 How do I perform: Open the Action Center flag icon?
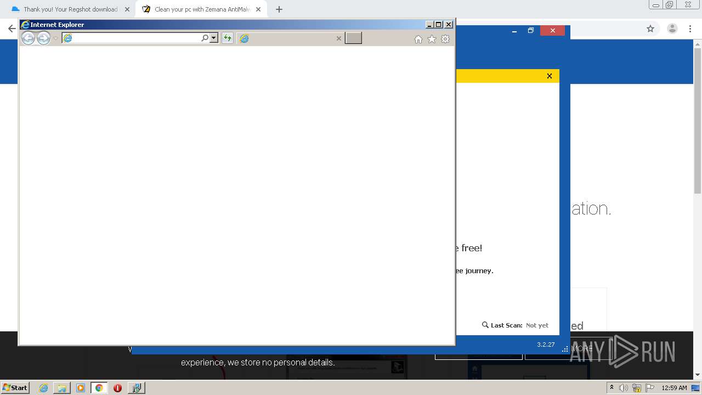coord(650,388)
